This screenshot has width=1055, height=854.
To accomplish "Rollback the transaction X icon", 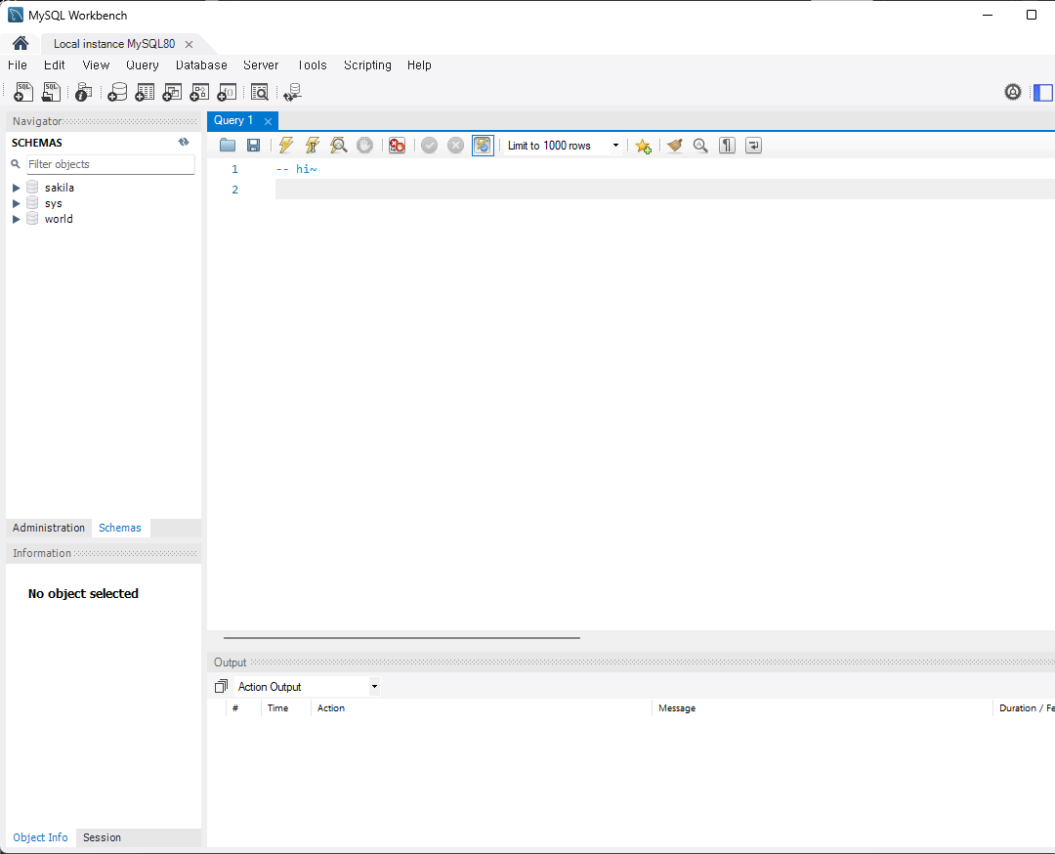I will point(455,146).
